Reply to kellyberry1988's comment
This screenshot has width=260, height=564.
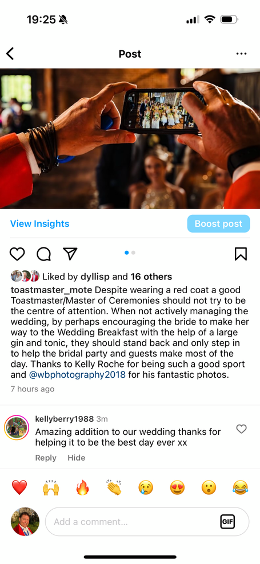pos(46,458)
